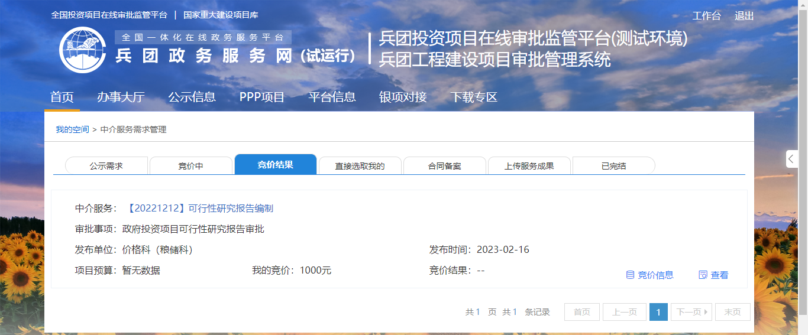Click the 兵团政务服务网 globe logo
808x335 pixels.
tap(82, 50)
